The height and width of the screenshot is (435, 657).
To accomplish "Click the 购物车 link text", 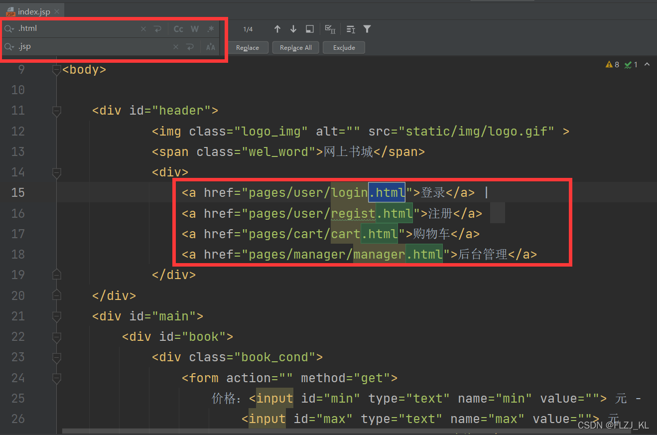I will tap(432, 234).
